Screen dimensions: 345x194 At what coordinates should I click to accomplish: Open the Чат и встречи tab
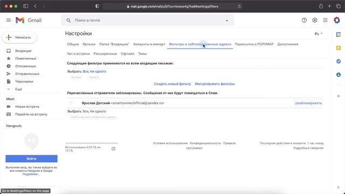(78, 54)
